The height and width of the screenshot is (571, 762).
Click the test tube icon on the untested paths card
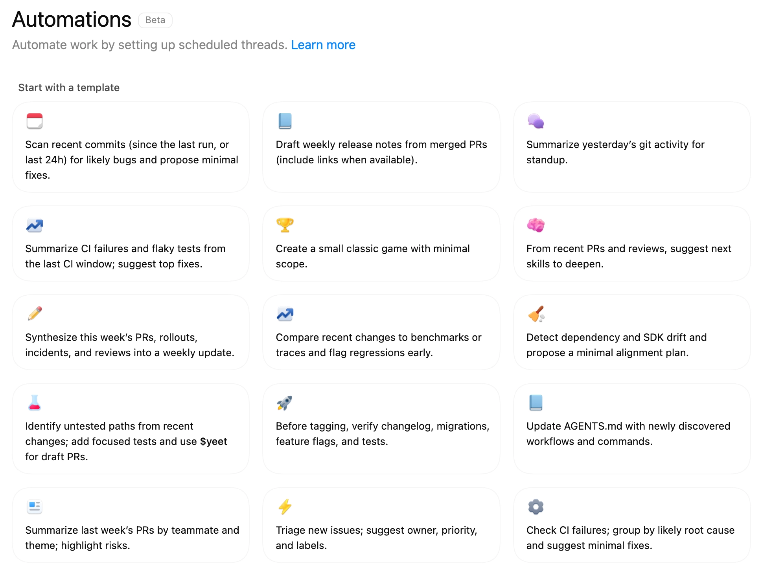(34, 403)
